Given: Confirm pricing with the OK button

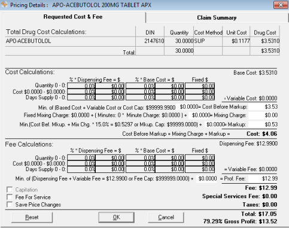Looking at the screenshot, I should pos(116,217).
